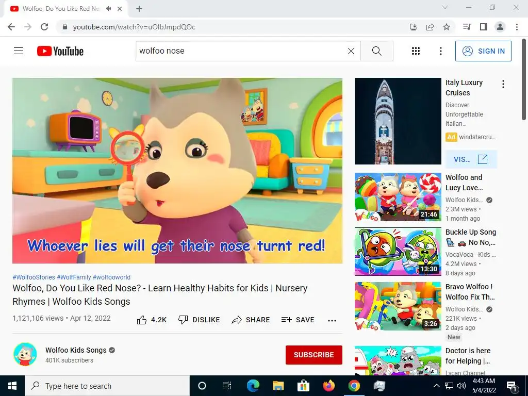Open the Chrome media control icon

coord(467,27)
